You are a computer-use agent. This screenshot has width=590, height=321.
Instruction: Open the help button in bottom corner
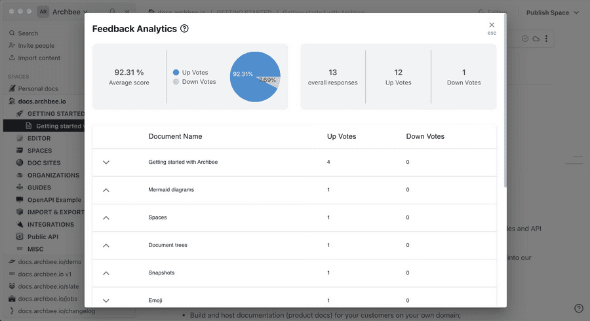click(x=578, y=309)
